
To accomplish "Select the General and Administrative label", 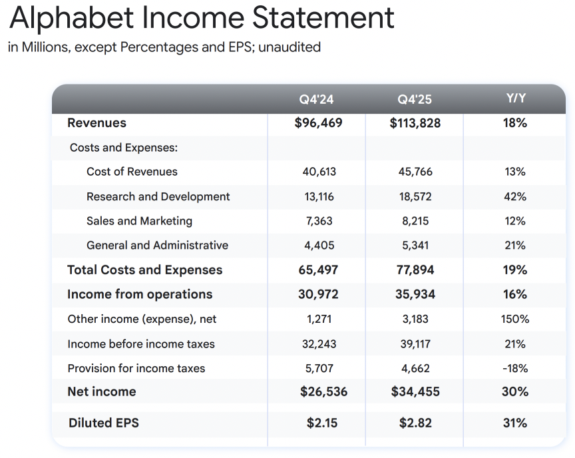I will [x=157, y=245].
